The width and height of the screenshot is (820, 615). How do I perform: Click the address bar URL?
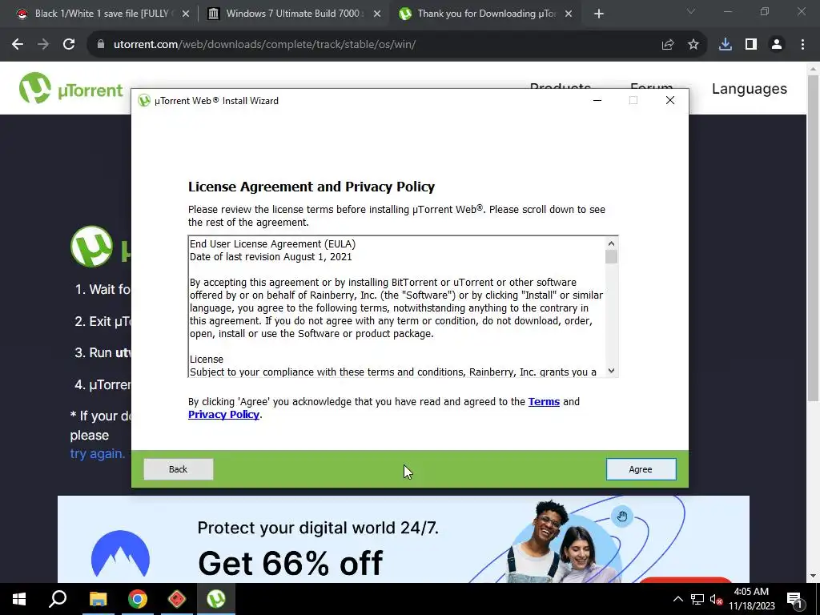pyautogui.click(x=264, y=45)
